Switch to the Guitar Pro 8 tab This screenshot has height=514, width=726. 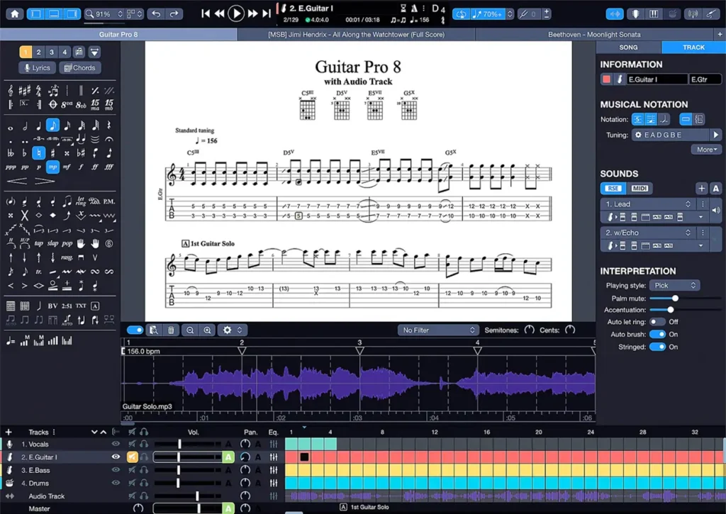tap(118, 34)
